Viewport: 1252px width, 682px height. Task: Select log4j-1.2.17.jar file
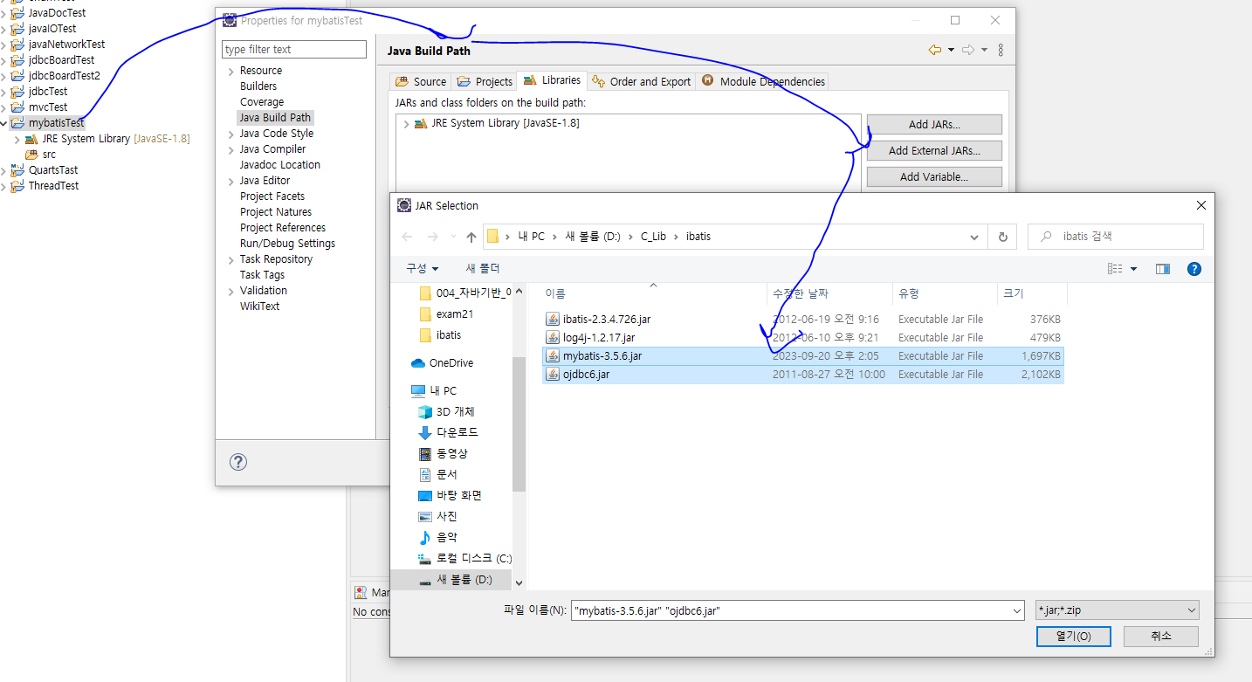(803, 338)
